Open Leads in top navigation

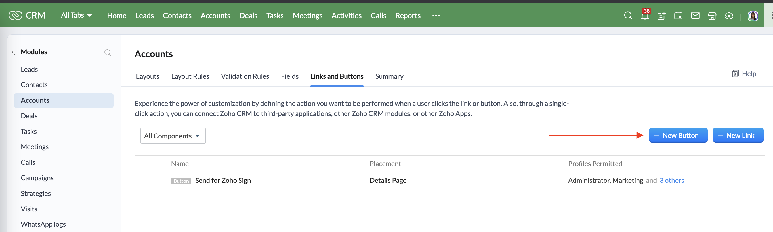pyautogui.click(x=144, y=16)
